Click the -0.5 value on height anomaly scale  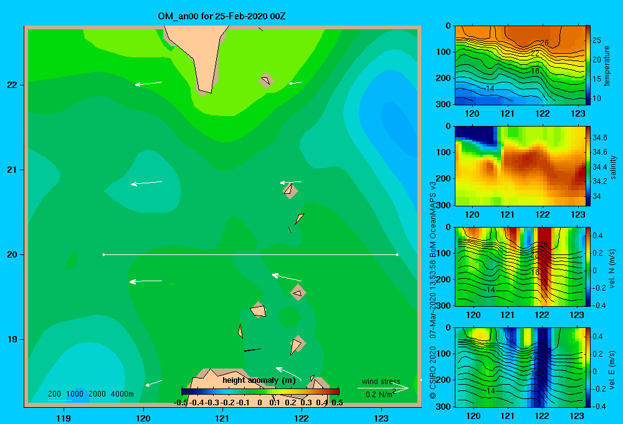click(181, 403)
